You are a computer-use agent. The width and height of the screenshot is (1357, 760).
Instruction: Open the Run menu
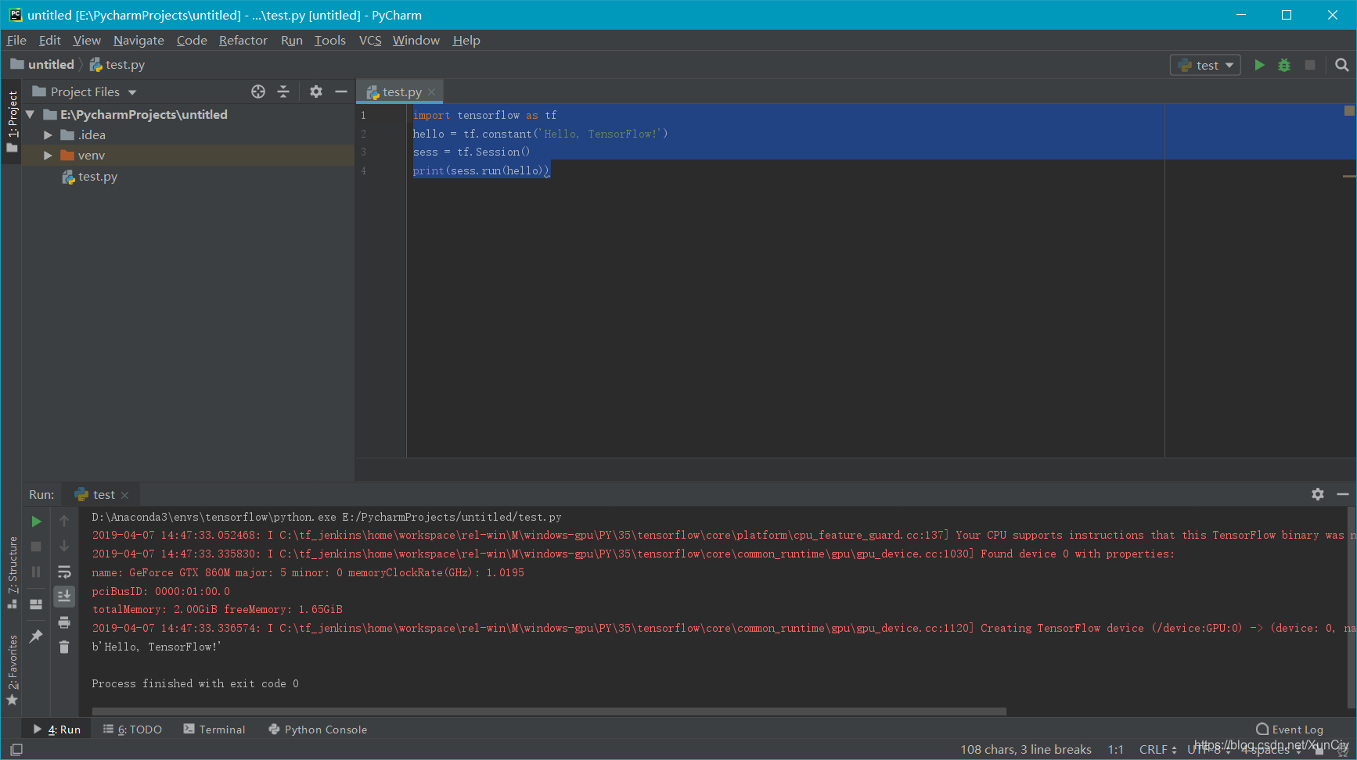point(292,40)
